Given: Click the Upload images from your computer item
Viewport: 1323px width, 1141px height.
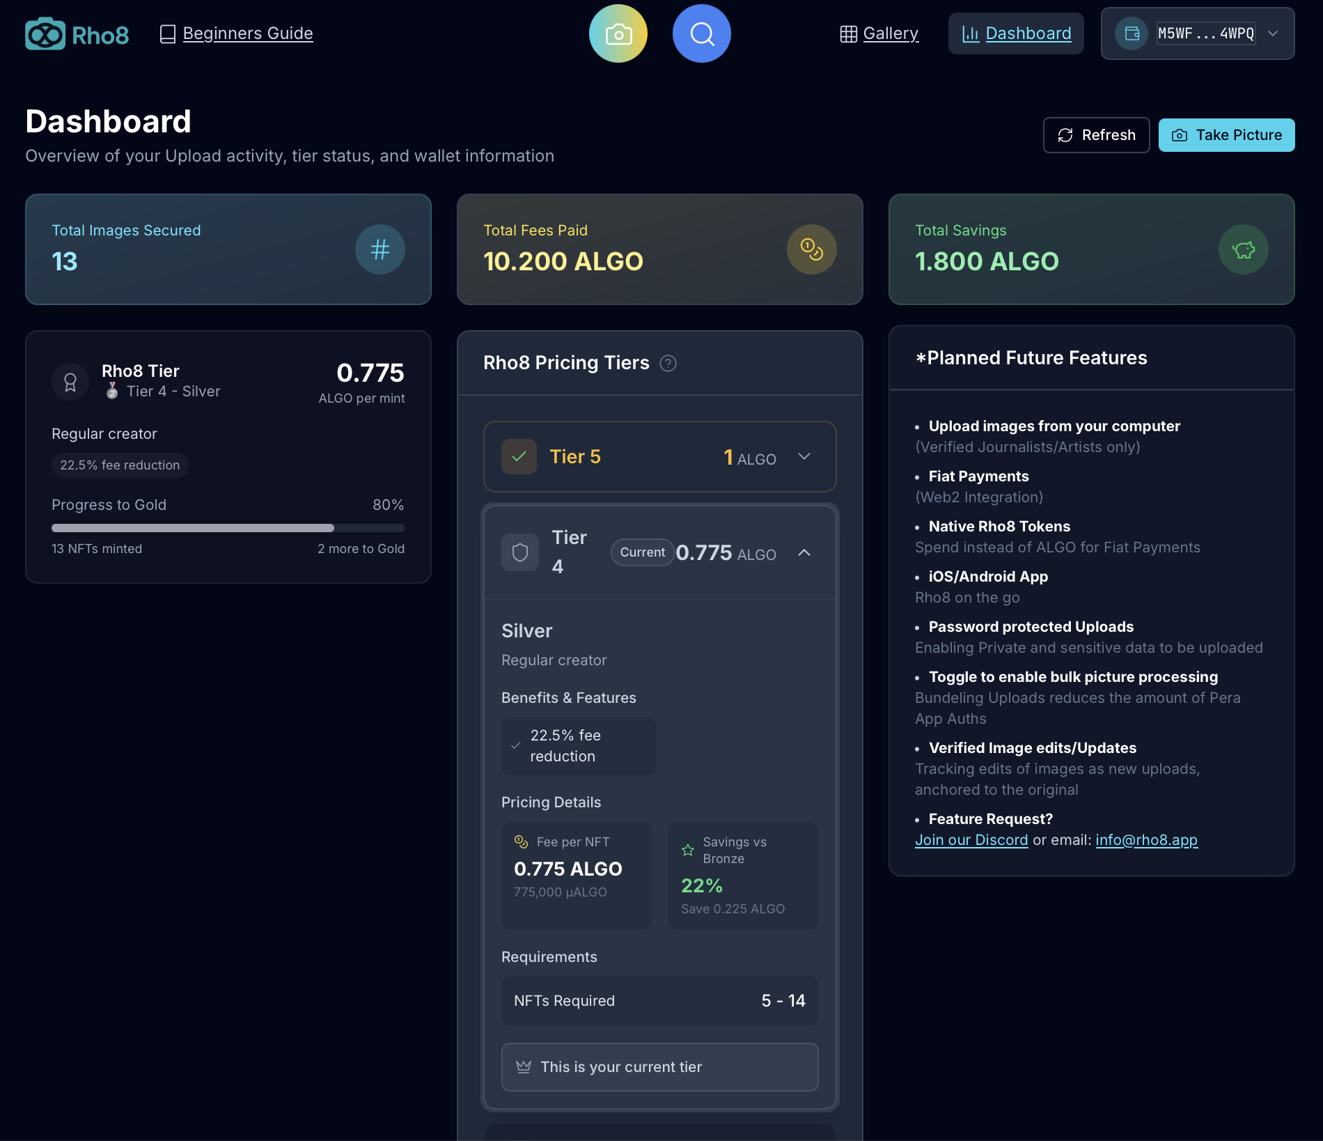Looking at the screenshot, I should tap(1054, 426).
